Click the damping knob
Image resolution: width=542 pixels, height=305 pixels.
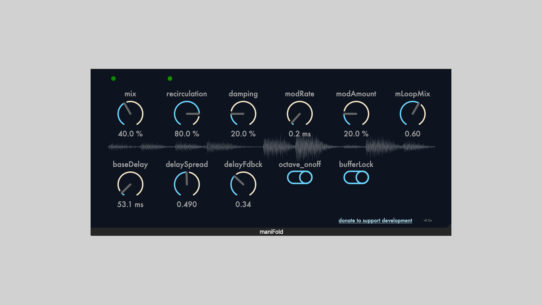coord(243,114)
